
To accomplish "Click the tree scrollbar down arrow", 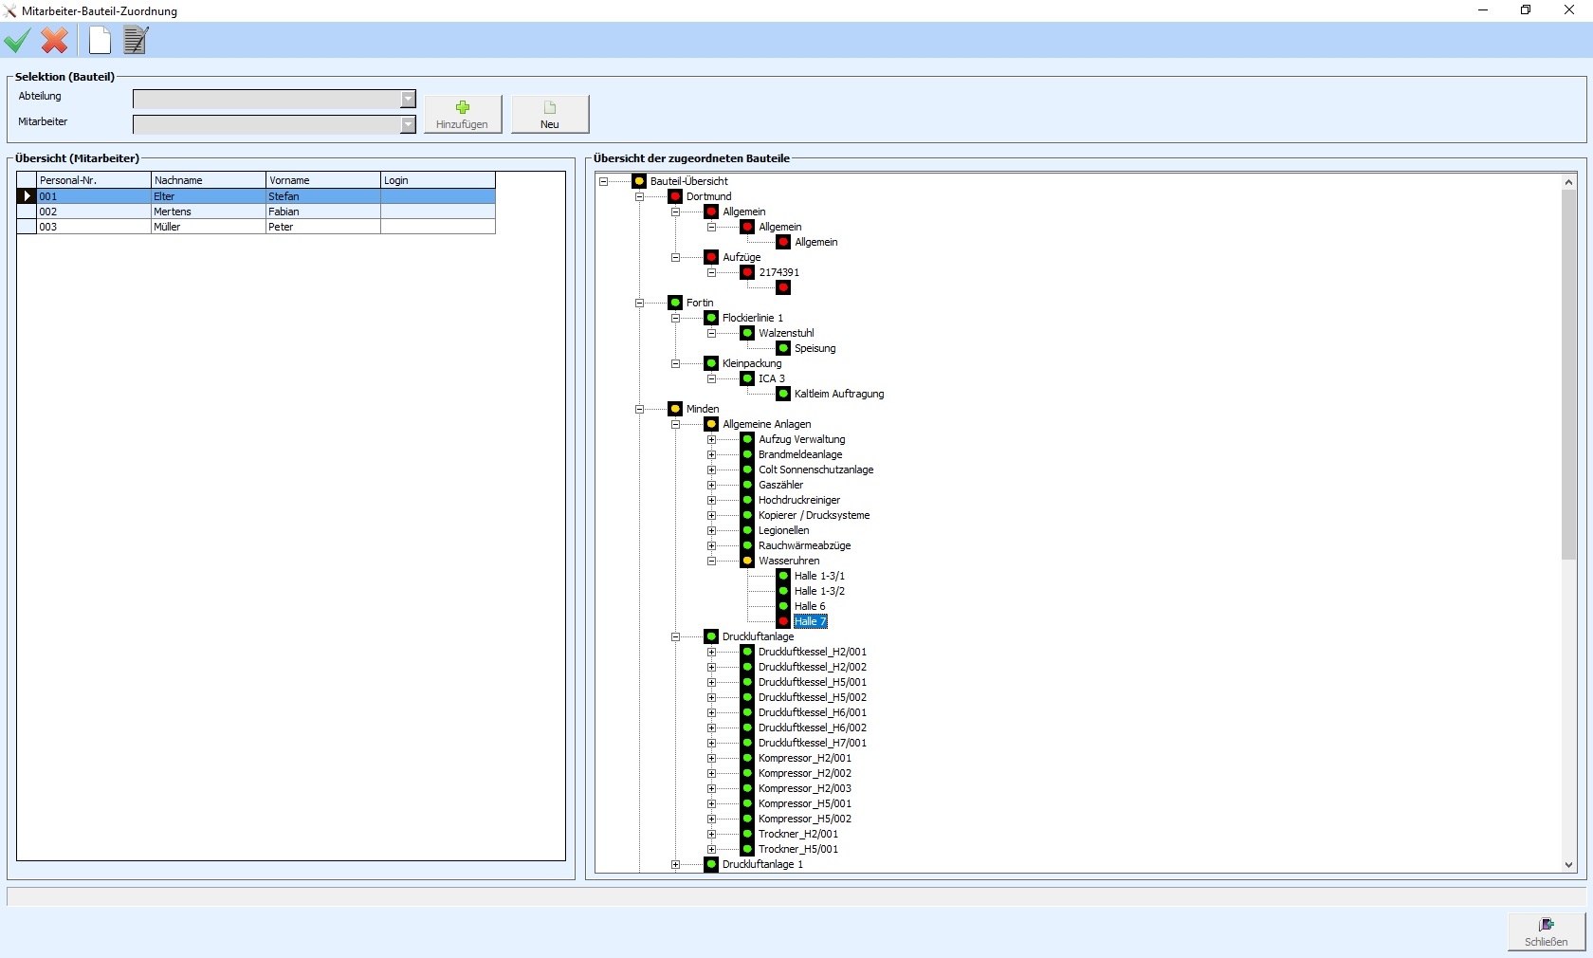I will (1568, 864).
